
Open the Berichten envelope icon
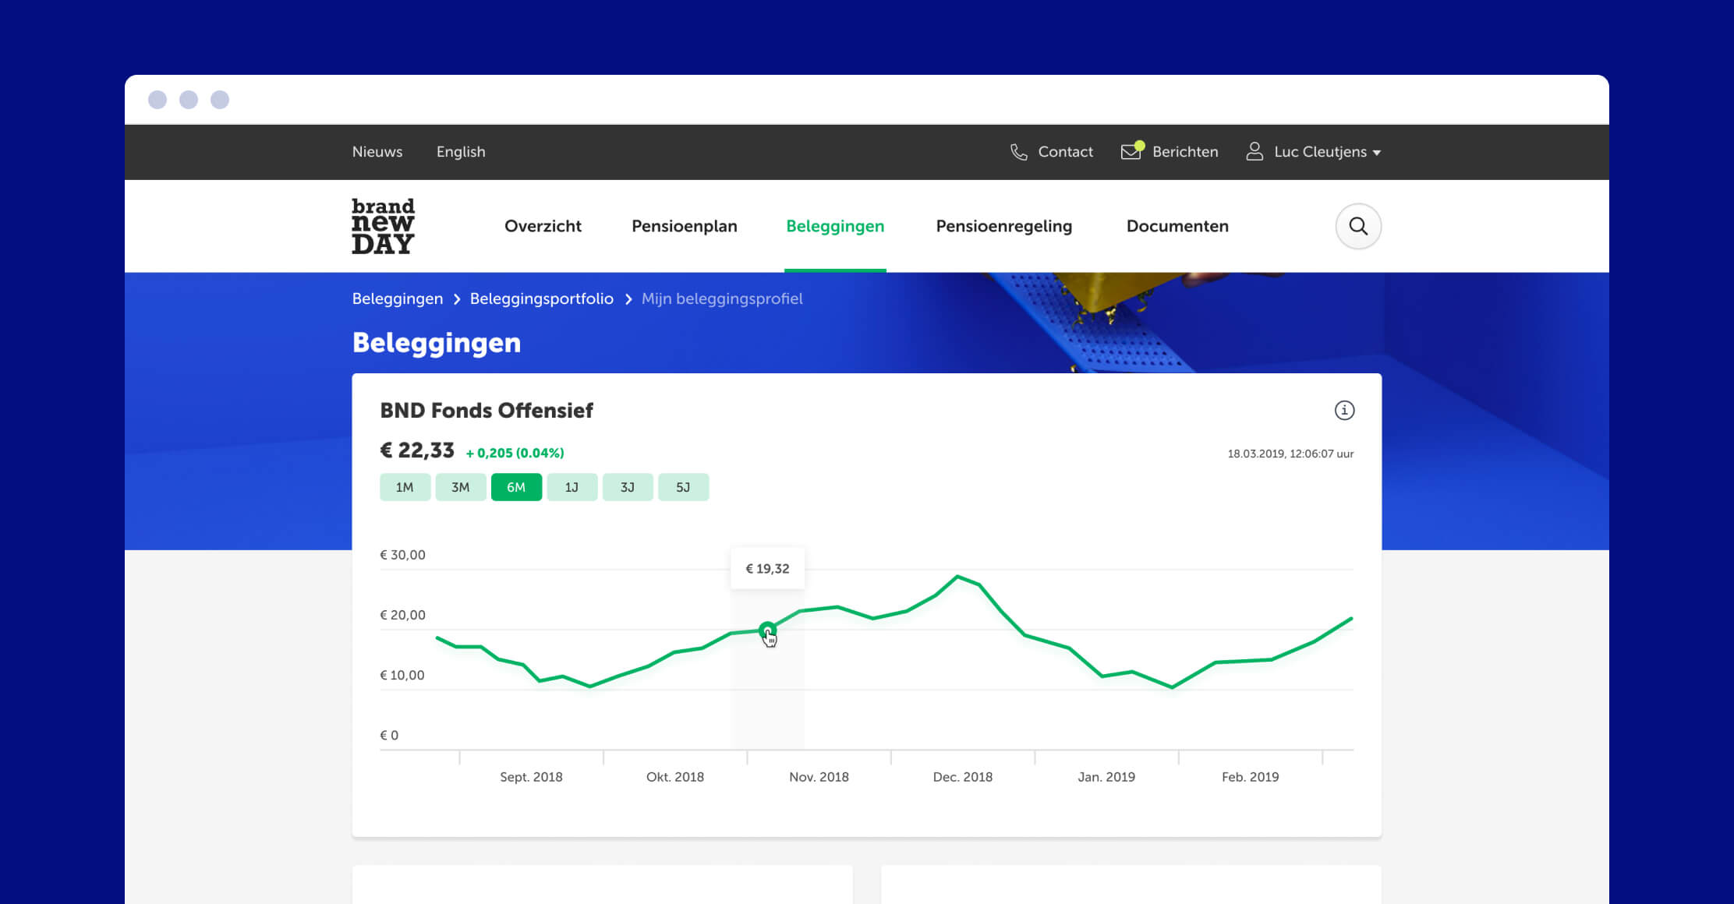coord(1130,152)
